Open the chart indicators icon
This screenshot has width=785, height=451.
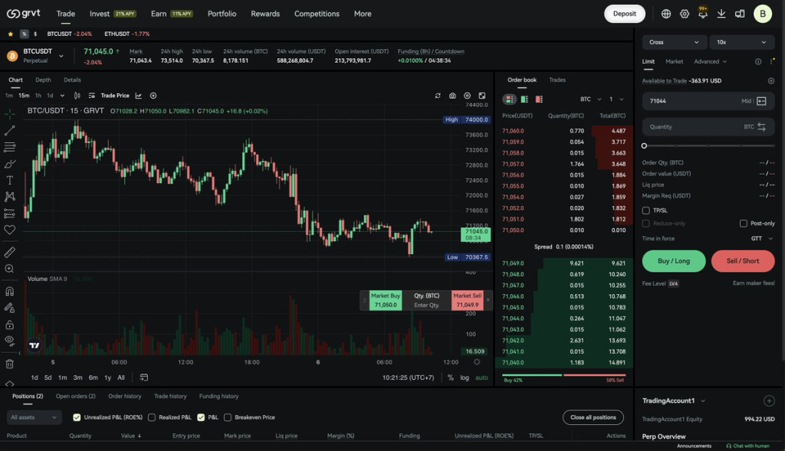coord(139,96)
